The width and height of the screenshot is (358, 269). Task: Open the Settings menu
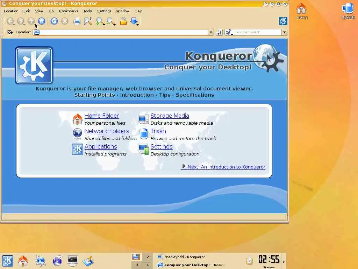tap(104, 11)
